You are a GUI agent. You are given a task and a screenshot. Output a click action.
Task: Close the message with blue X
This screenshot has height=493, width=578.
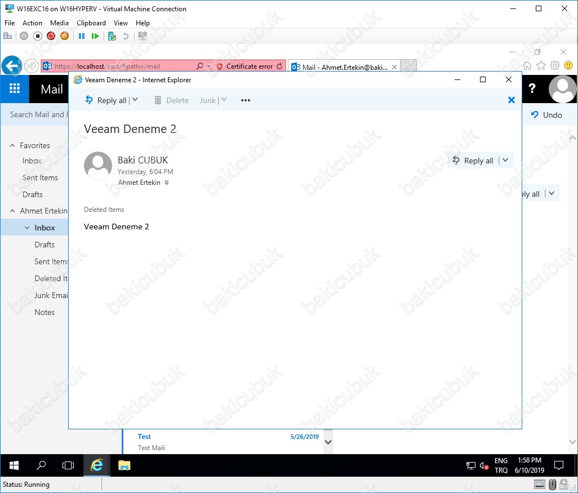click(x=512, y=100)
